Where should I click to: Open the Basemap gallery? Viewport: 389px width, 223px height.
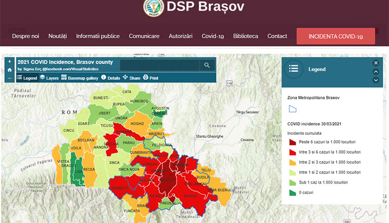coord(80,78)
